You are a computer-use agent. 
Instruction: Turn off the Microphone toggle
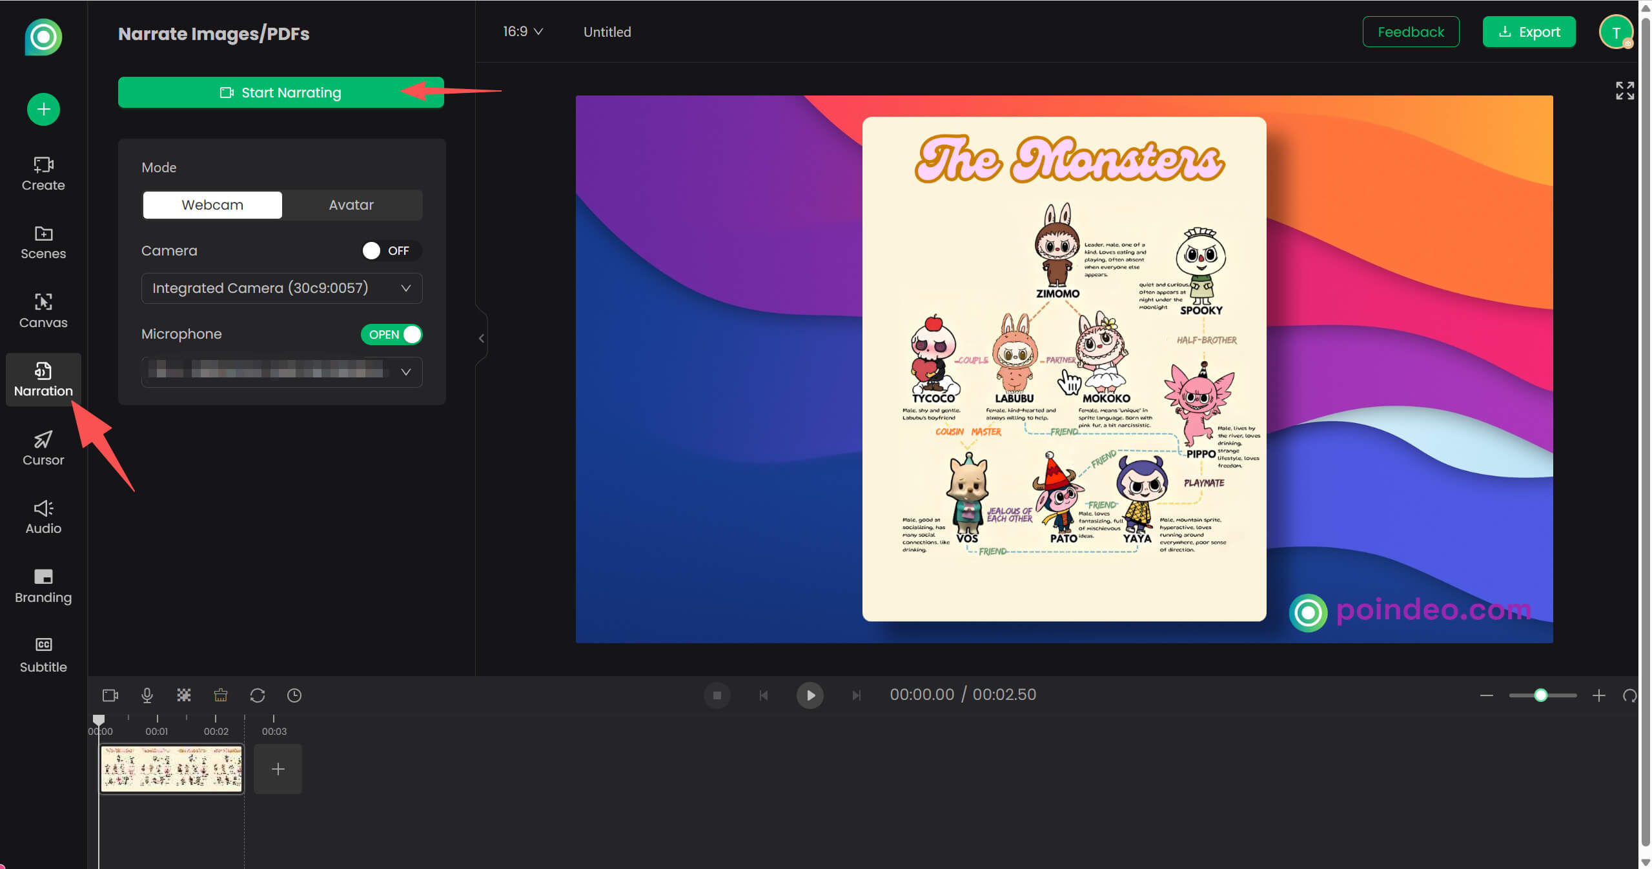pyautogui.click(x=391, y=334)
